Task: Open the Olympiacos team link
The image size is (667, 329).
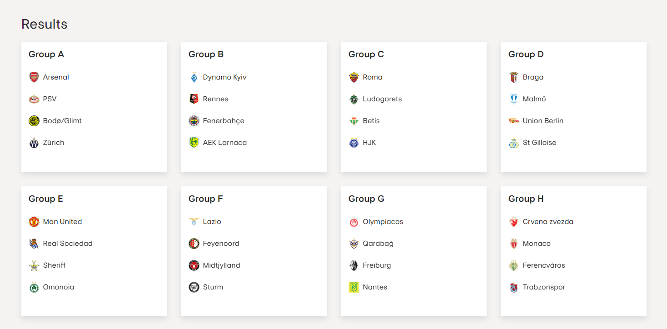Action: 383,222
